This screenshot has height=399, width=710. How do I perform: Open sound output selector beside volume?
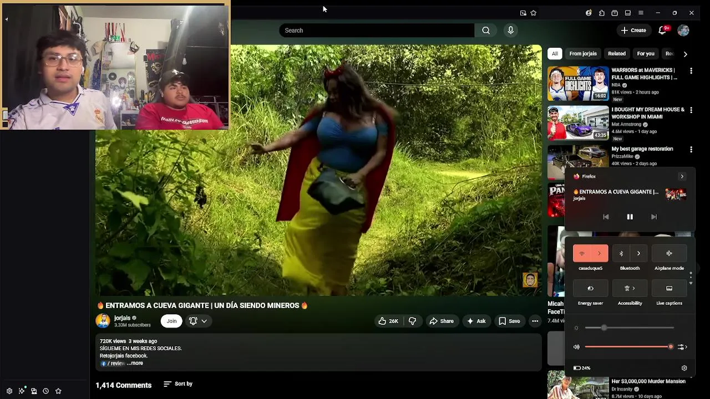point(682,347)
